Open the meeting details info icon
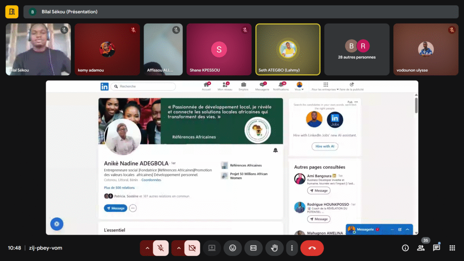The height and width of the screenshot is (261, 464). [405, 248]
